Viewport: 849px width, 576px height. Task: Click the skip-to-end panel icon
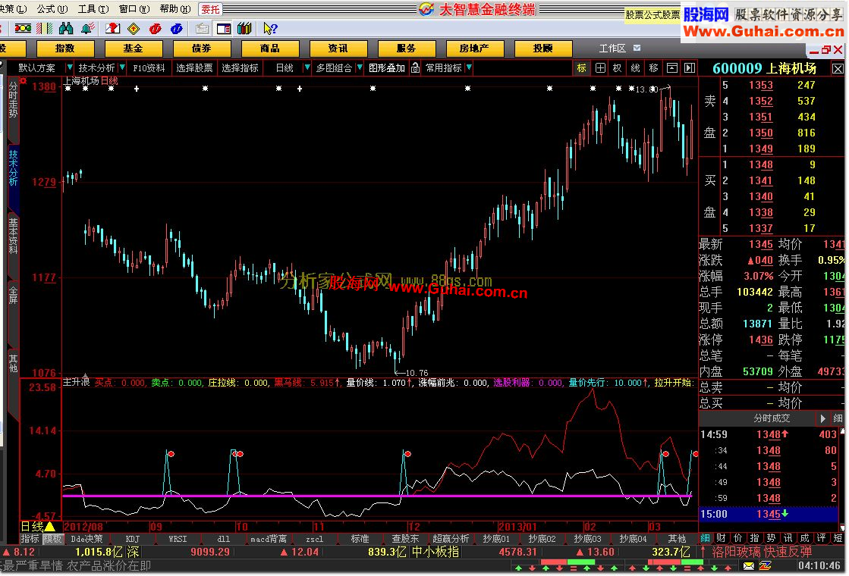pyautogui.click(x=690, y=67)
